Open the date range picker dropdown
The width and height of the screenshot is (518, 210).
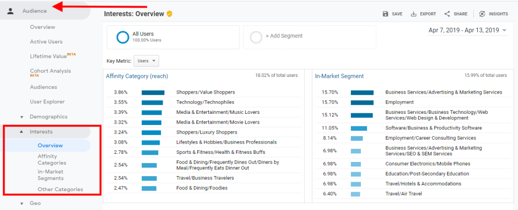pos(467,30)
